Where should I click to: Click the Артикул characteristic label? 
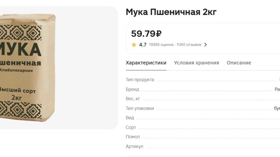click(x=134, y=146)
